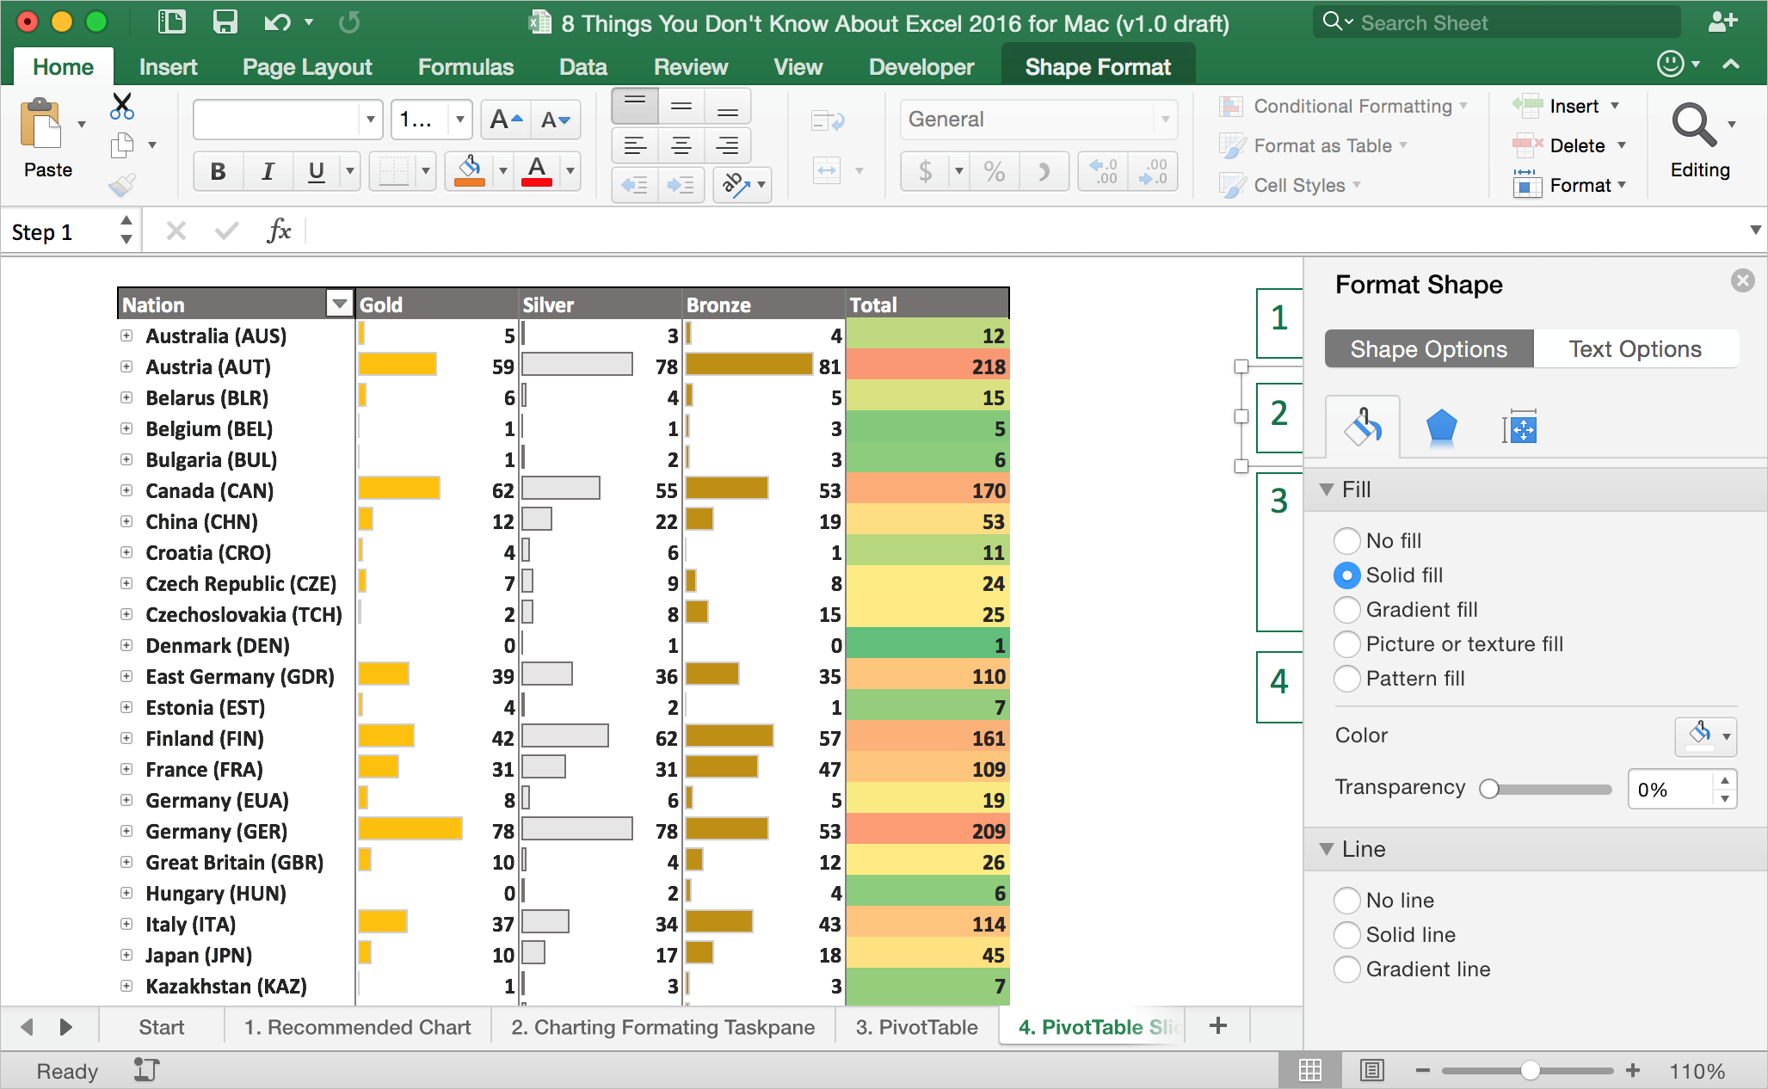The image size is (1768, 1089).
Task: Select the Font Color icon
Action: coord(537,170)
